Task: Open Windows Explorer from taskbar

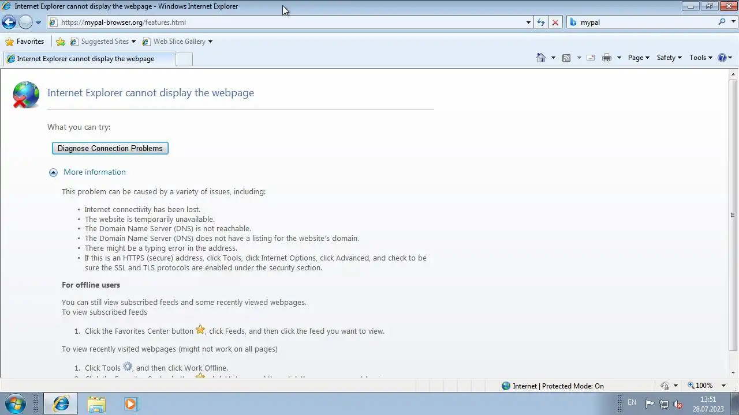Action: pyautogui.click(x=96, y=404)
